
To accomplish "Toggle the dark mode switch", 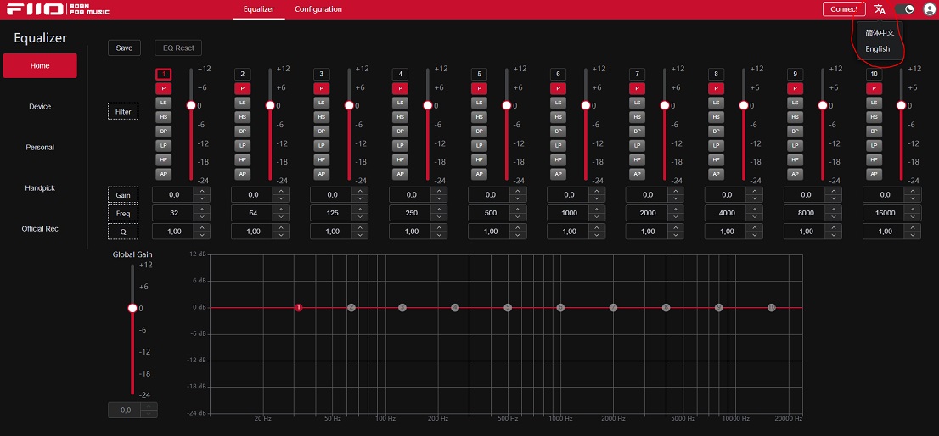I will coord(904,9).
